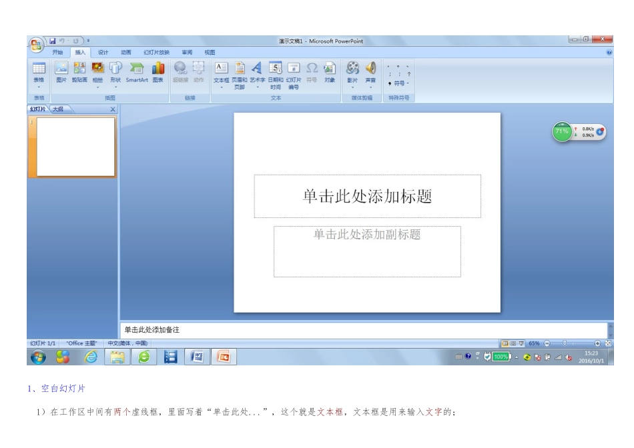Switch to slide sorter view in status bar
634x448 pixels.
click(513, 343)
